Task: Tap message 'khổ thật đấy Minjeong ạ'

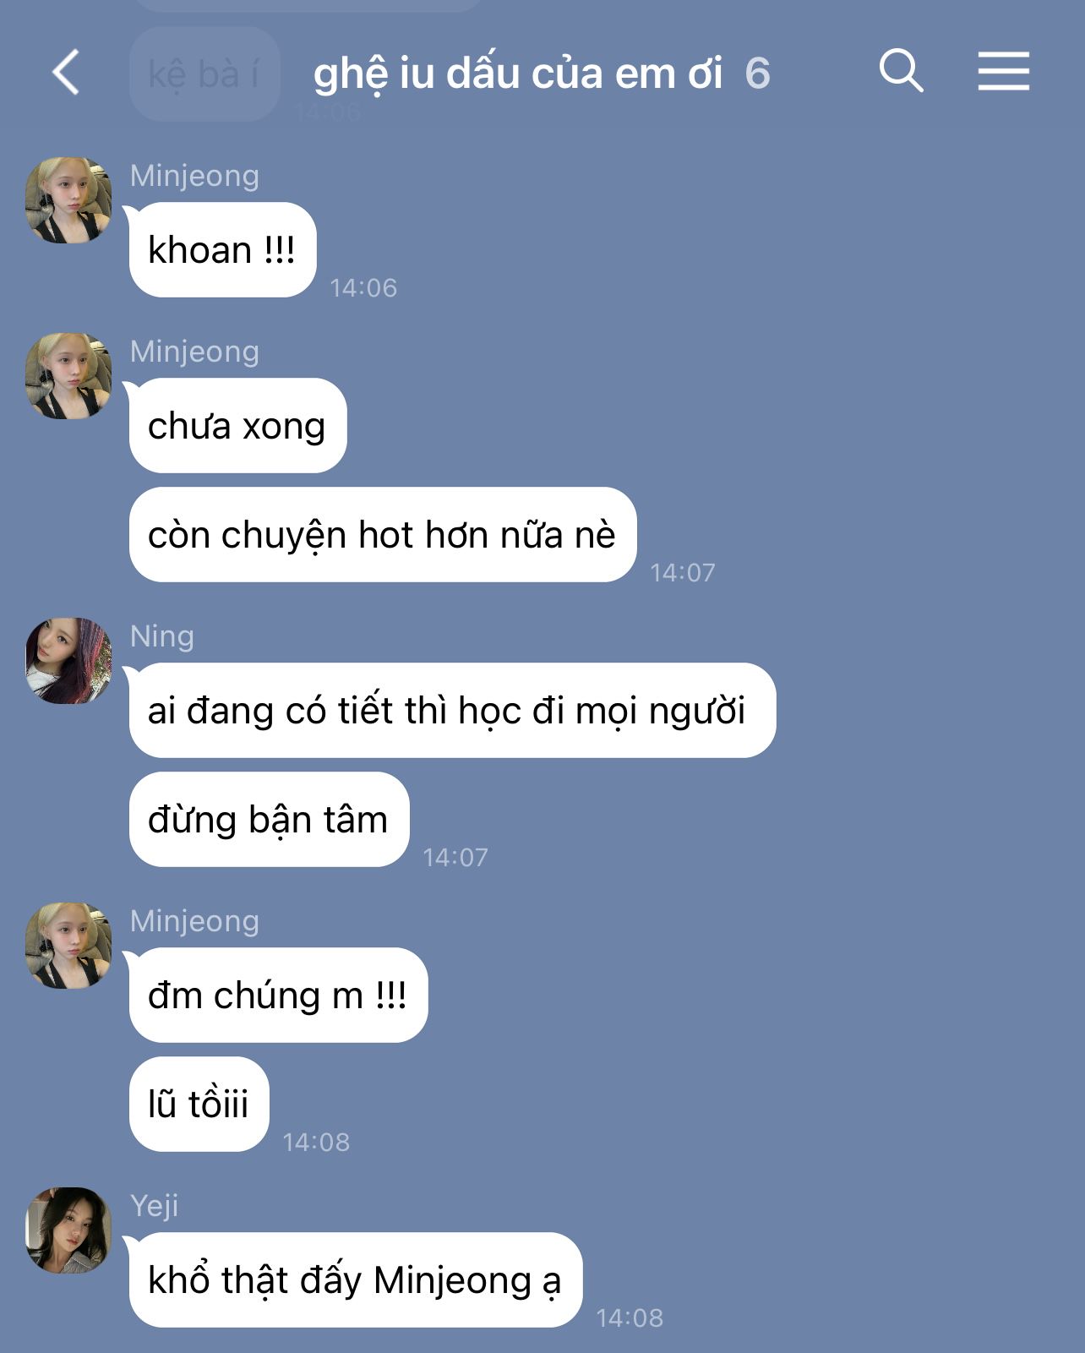Action: [355, 1280]
